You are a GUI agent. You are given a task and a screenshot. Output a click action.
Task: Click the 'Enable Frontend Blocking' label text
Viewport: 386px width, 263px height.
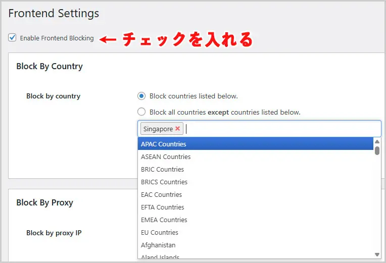[x=57, y=38]
